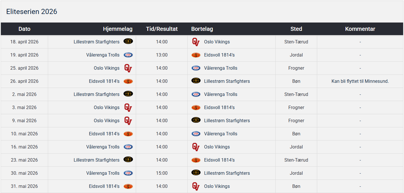Click Eidsvoll 1814's home logo on 26. april
The image size is (404, 193).
point(128,81)
